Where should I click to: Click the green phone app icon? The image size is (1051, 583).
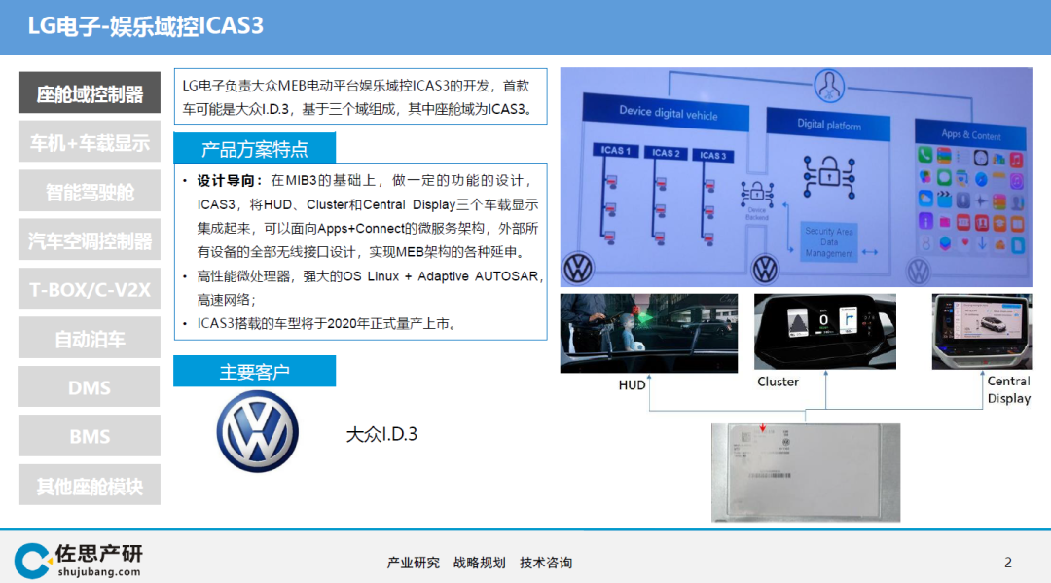tap(925, 155)
